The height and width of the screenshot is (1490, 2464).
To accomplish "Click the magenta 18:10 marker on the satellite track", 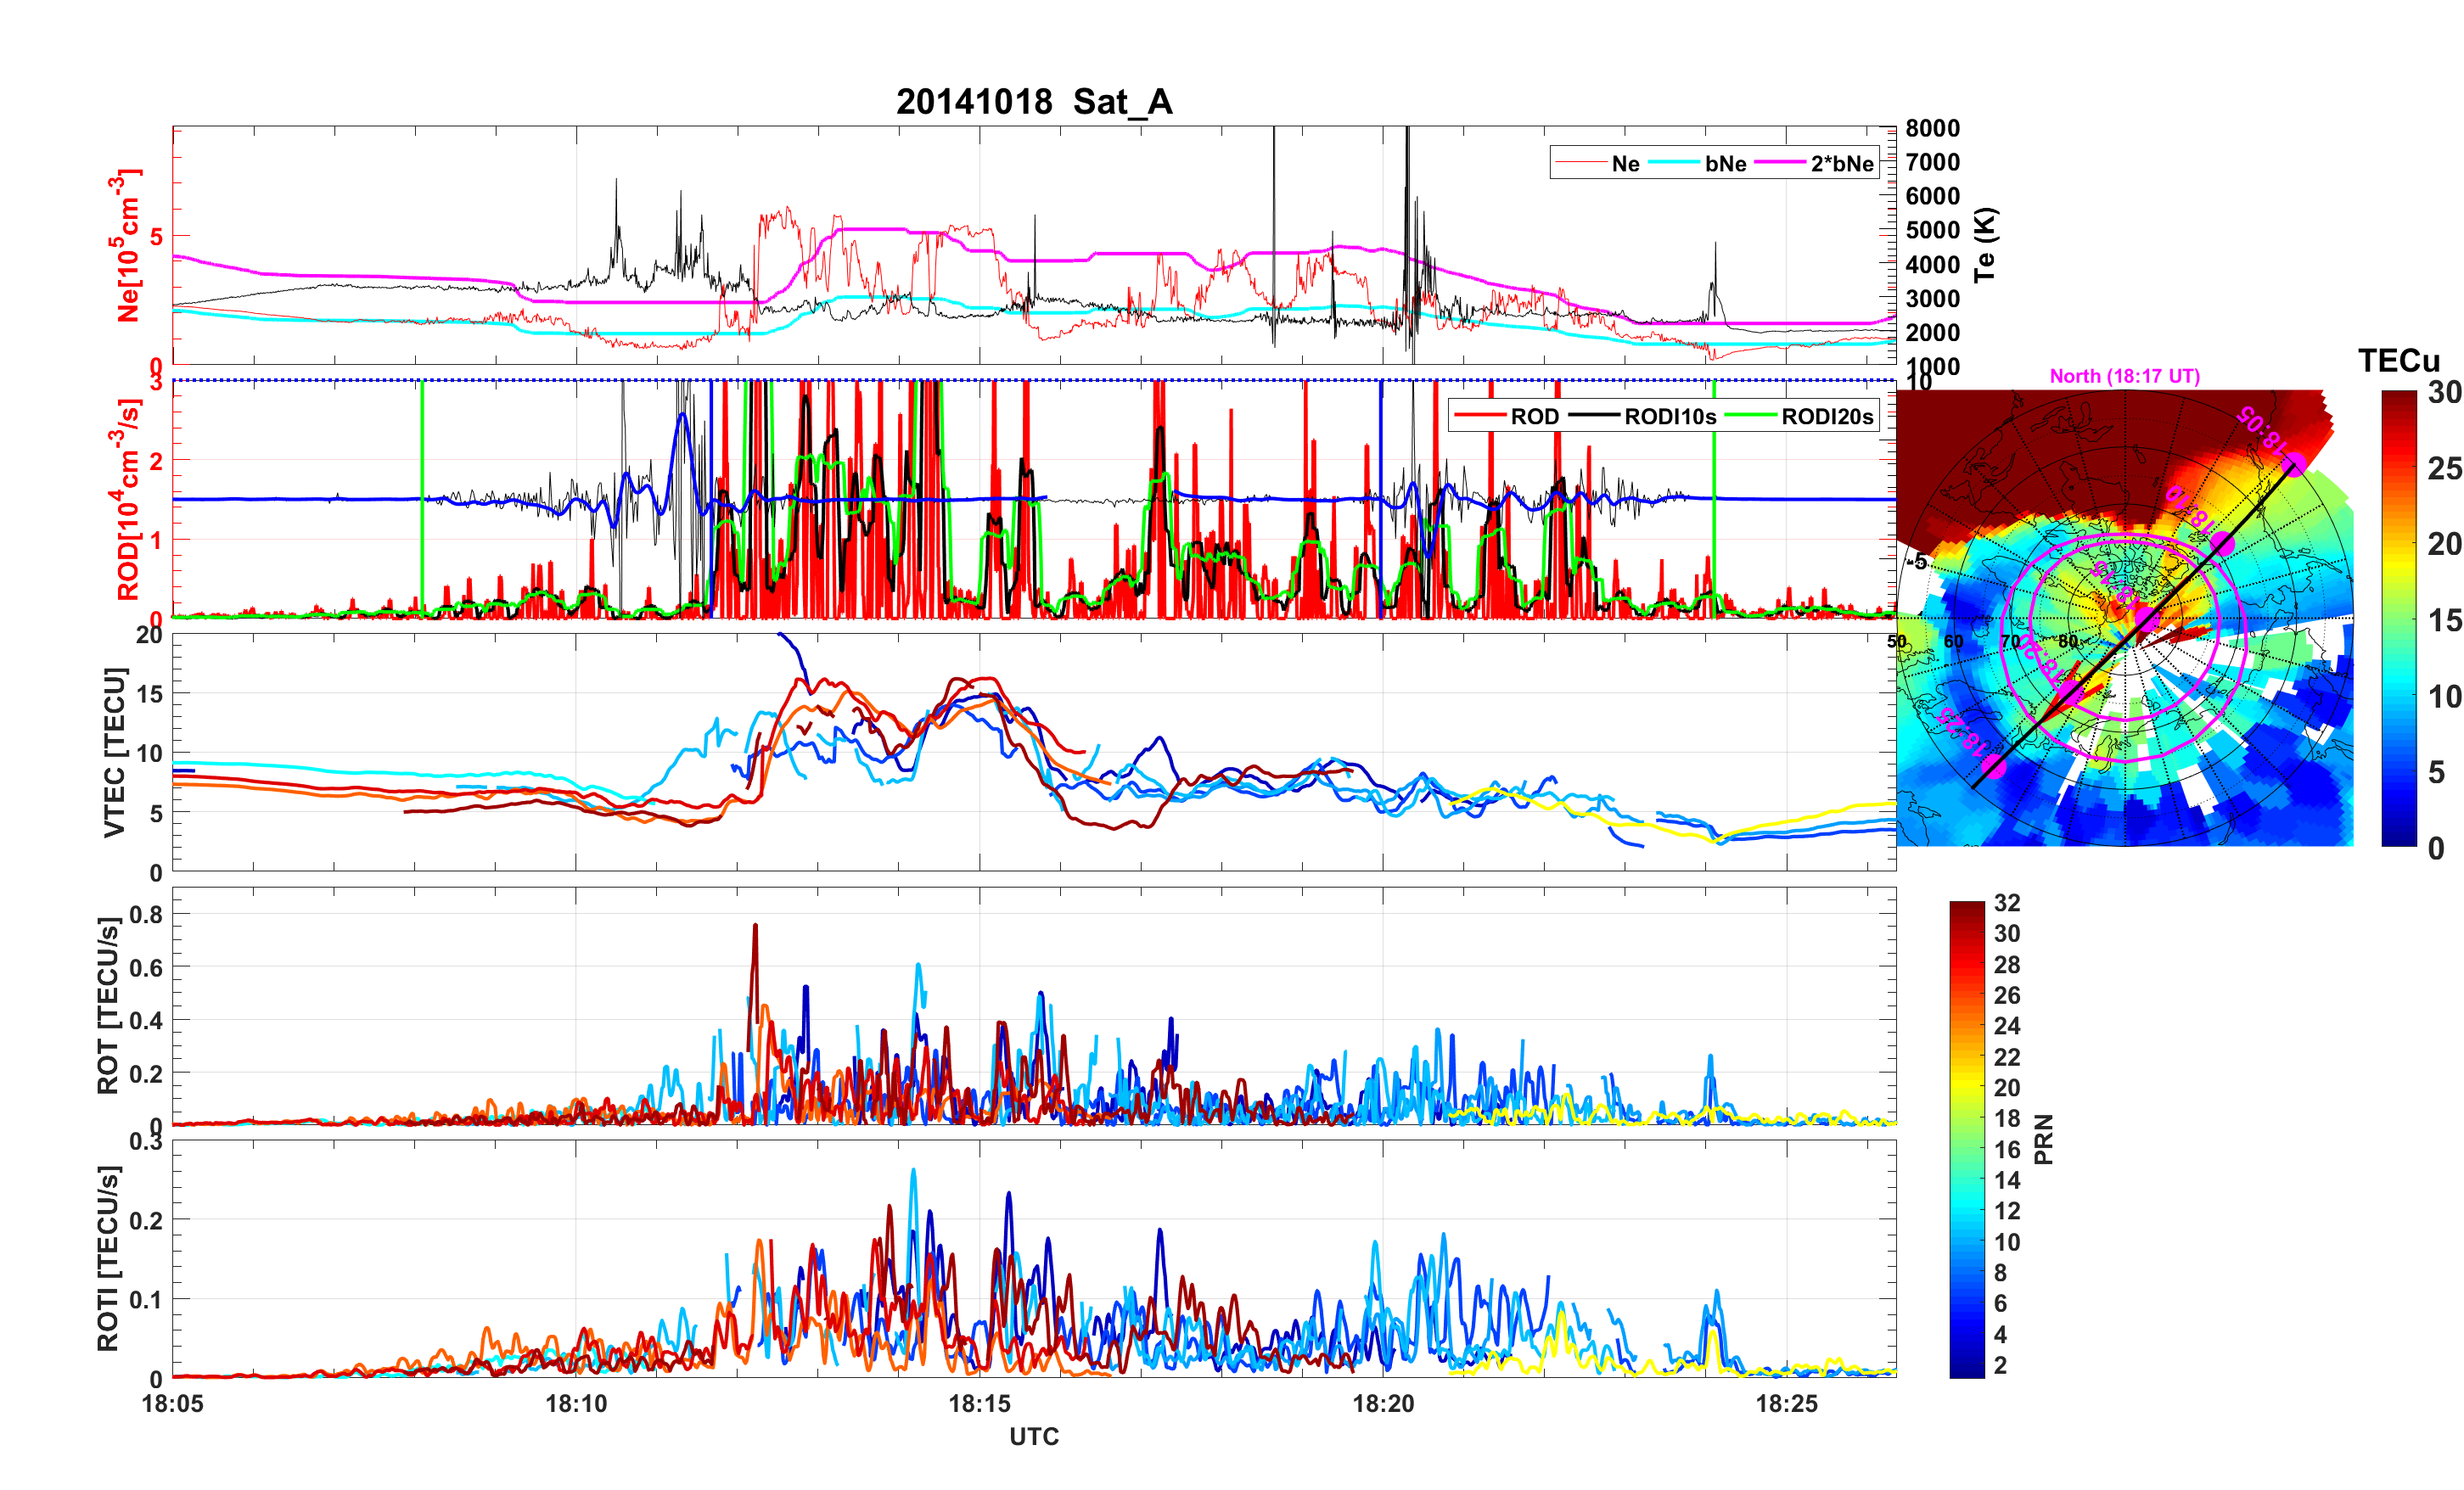I will [2222, 543].
